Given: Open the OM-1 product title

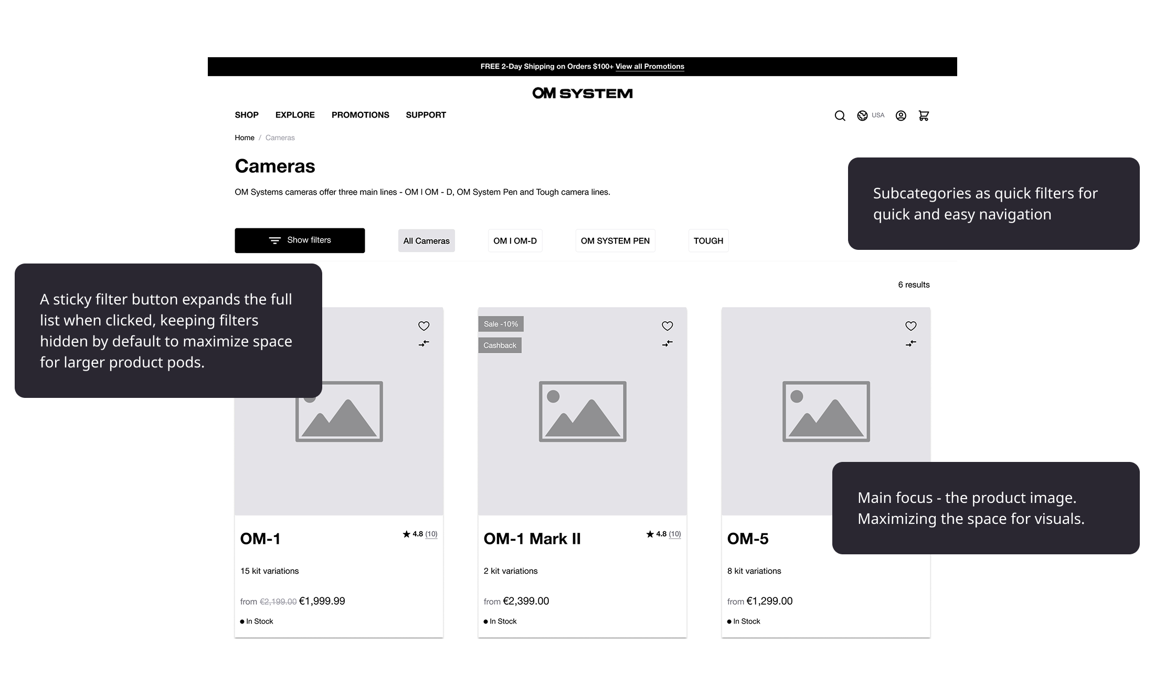Looking at the screenshot, I should pyautogui.click(x=260, y=539).
